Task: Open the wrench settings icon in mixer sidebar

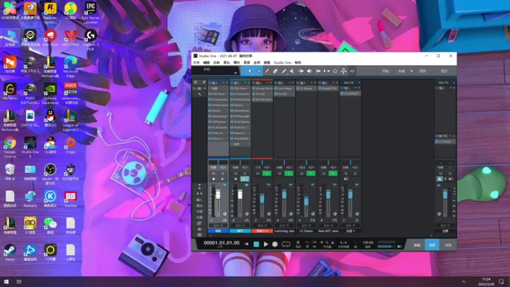Action: click(200, 94)
